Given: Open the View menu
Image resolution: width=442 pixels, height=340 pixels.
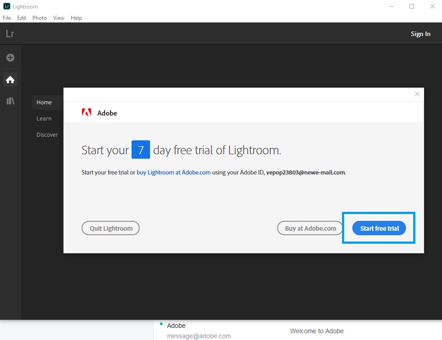Looking at the screenshot, I should click(59, 18).
